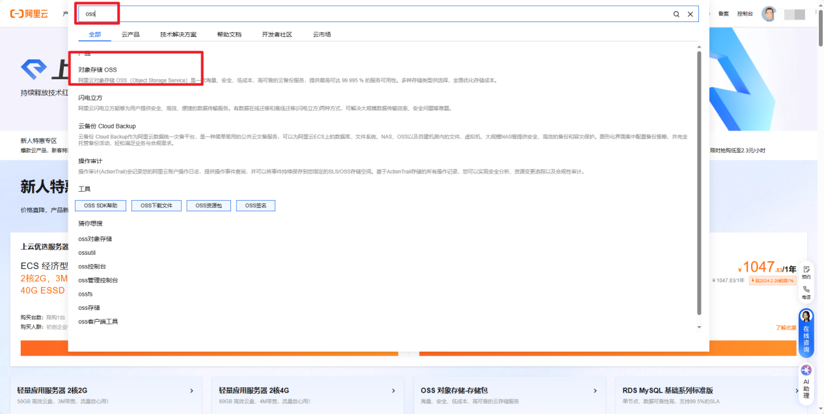This screenshot has width=824, height=414.
Task: Choose suggestion oss管理控制台
Action: tap(98, 280)
